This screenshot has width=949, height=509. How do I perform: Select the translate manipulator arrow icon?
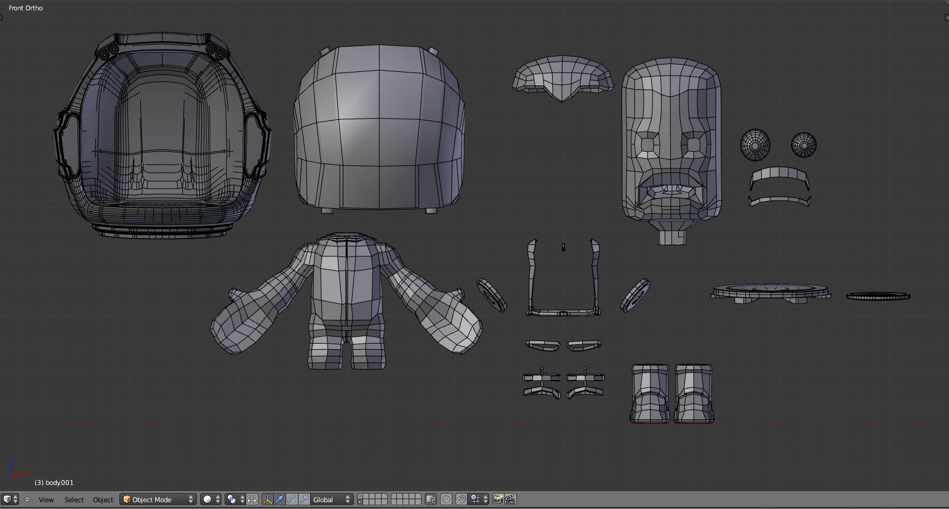pos(280,499)
